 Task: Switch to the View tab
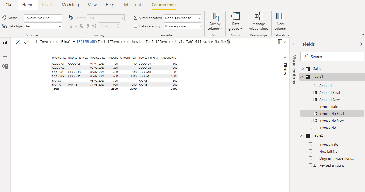click(92, 5)
